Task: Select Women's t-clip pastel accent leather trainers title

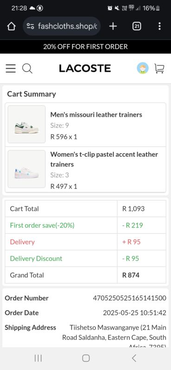Action: (x=104, y=159)
